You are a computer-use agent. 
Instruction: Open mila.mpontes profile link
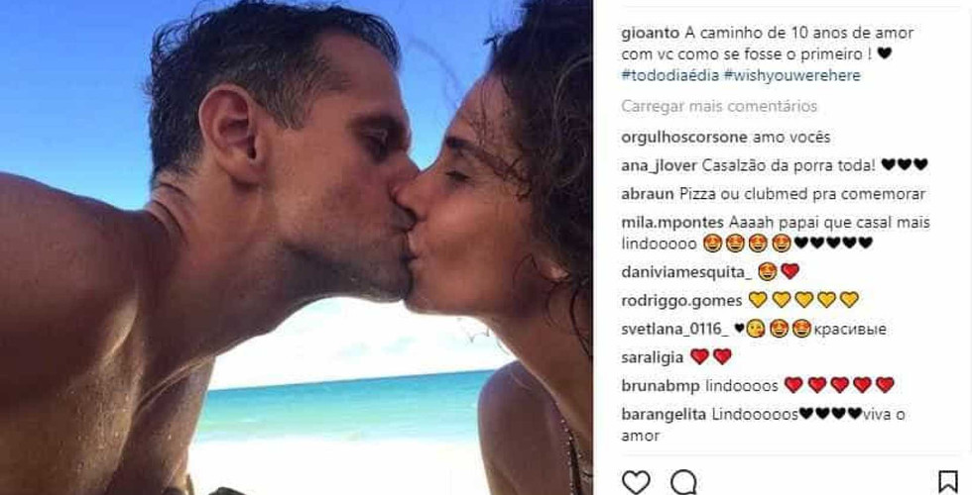[x=672, y=223]
